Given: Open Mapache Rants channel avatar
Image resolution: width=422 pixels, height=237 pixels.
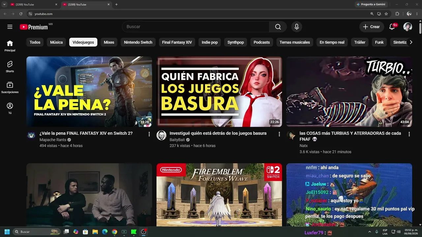Looking at the screenshot, I should click(x=31, y=135).
